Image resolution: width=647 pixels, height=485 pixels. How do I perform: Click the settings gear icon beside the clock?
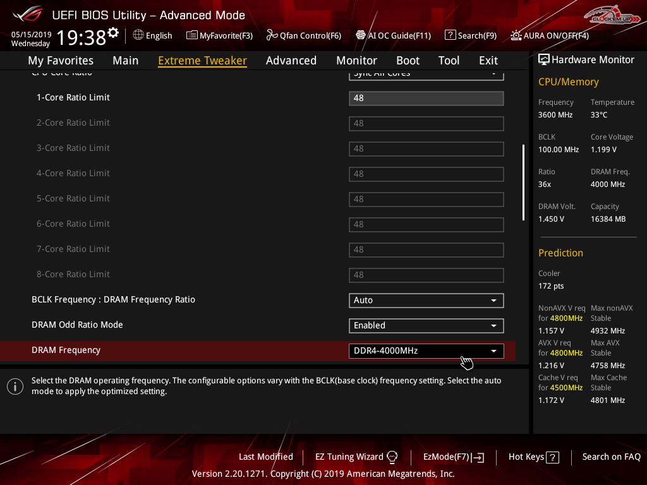(113, 32)
